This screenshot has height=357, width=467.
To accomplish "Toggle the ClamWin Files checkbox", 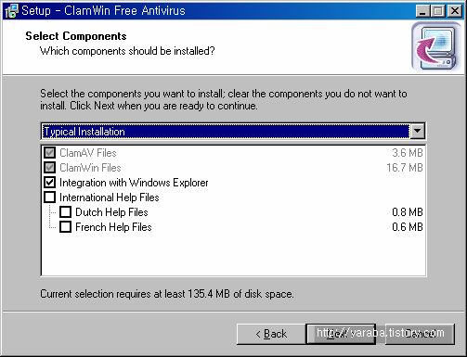I will 50,168.
